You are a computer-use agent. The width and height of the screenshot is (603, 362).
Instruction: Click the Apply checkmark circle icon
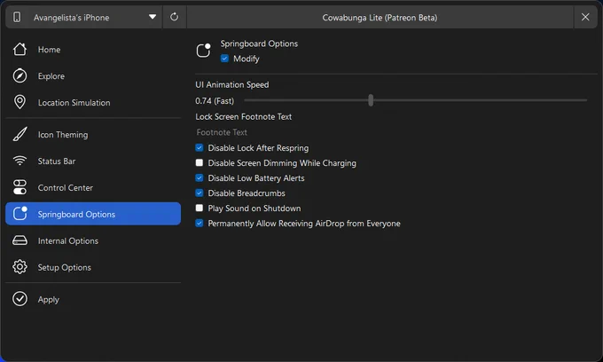click(x=20, y=299)
